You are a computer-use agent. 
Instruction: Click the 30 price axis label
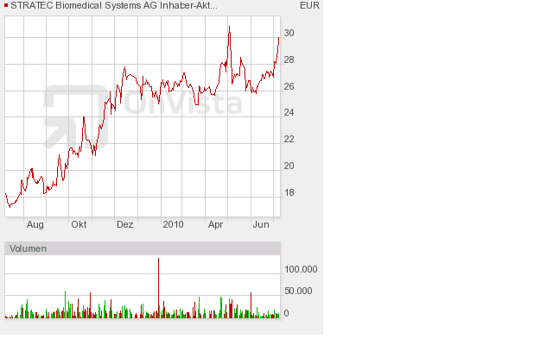tap(289, 33)
